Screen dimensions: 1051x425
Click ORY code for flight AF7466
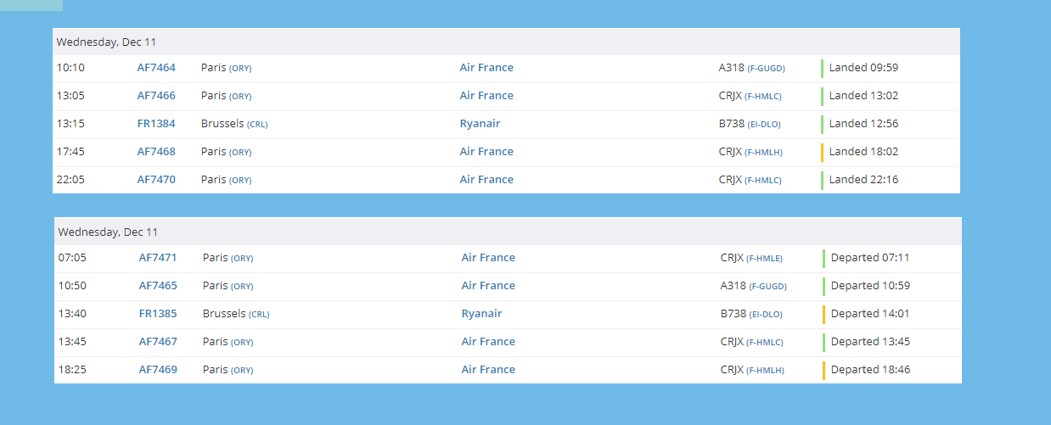coord(240,96)
